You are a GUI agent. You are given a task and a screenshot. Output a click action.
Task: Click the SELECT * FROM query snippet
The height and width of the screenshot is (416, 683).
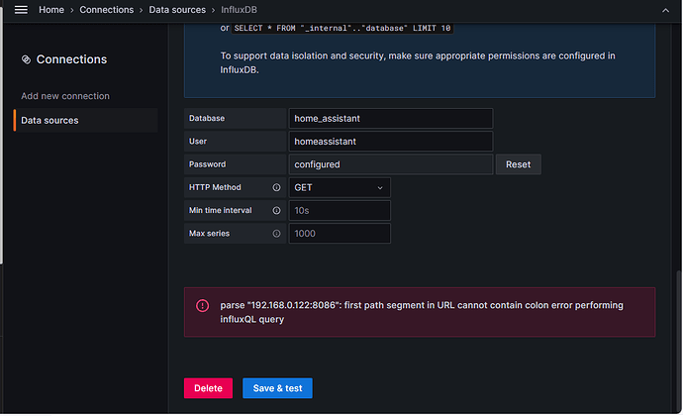click(342, 29)
